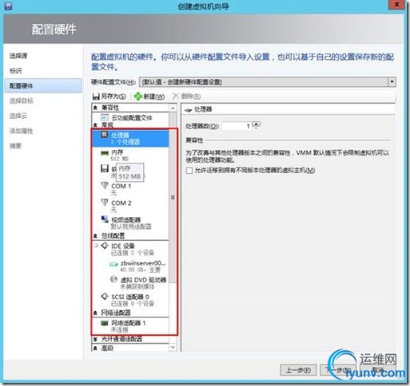Expand the Fibre Channel Adapters (光纤通道适配器) section

[95, 339]
